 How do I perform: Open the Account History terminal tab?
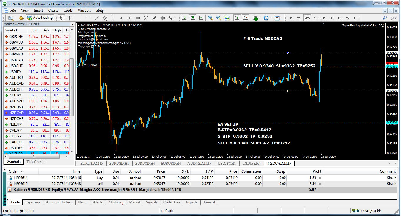point(59,202)
